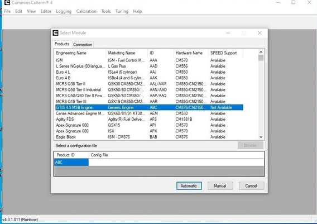
Task: Select the Euro 4 L row
Action: [149, 72]
